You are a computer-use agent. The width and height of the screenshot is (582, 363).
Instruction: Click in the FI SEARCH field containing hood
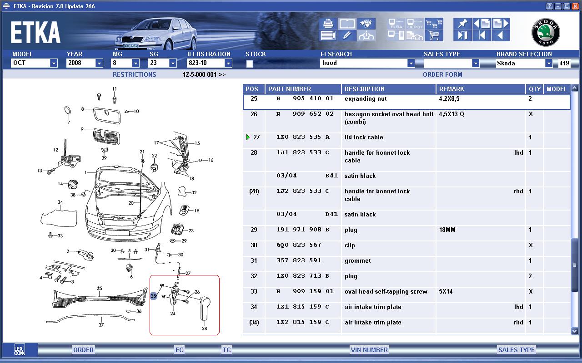pyautogui.click(x=364, y=63)
